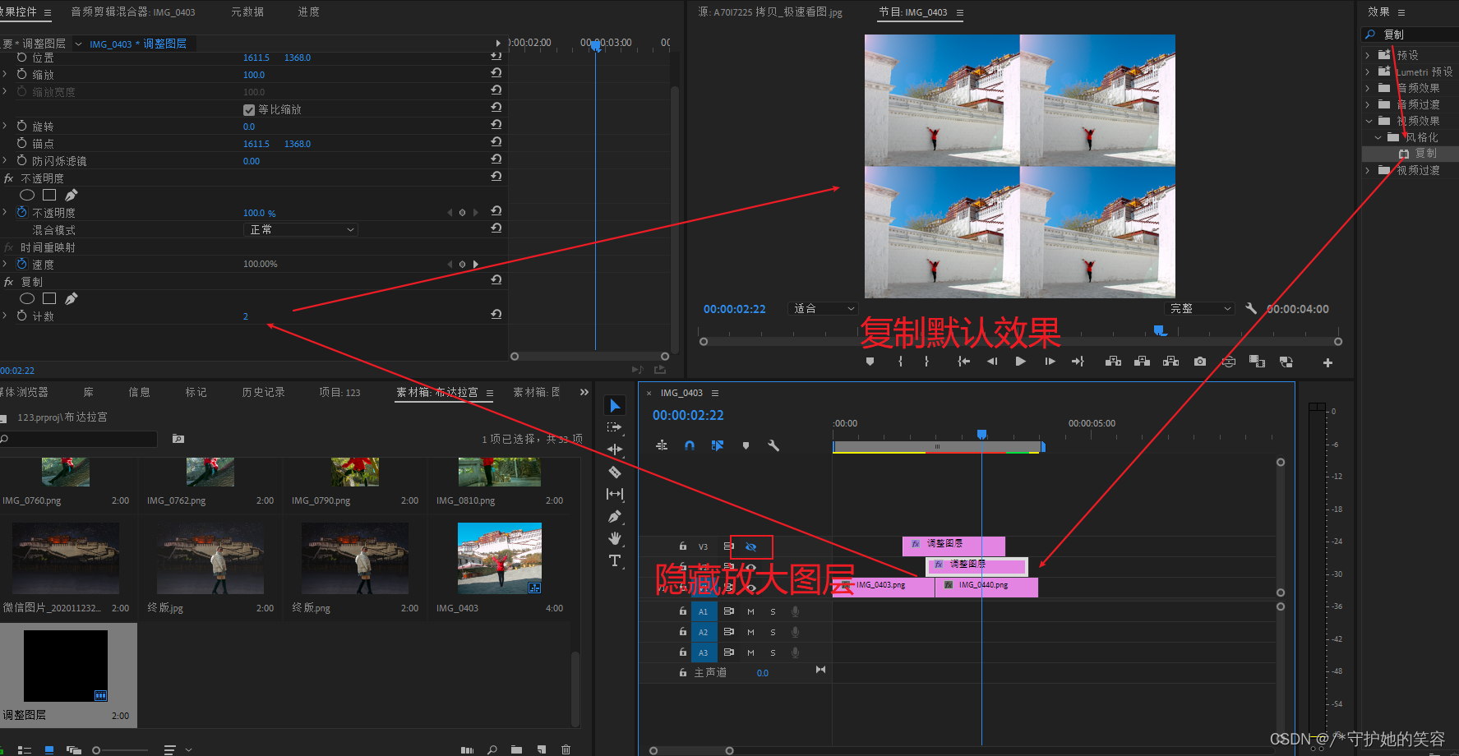
Task: Toggle V3 track output eye
Action: click(x=750, y=546)
